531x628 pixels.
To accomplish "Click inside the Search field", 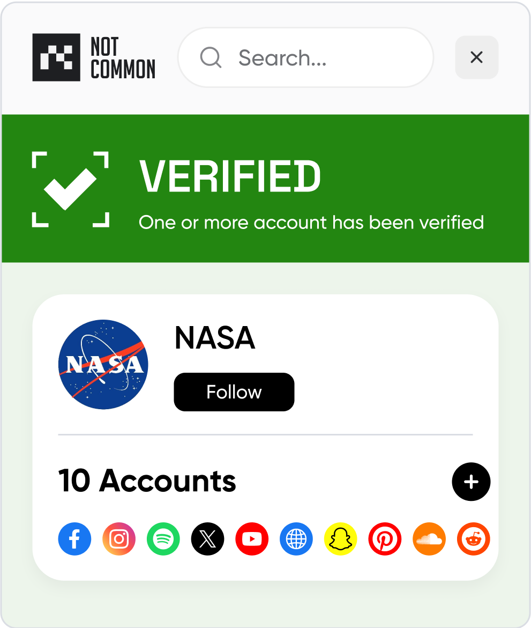I will point(306,57).
